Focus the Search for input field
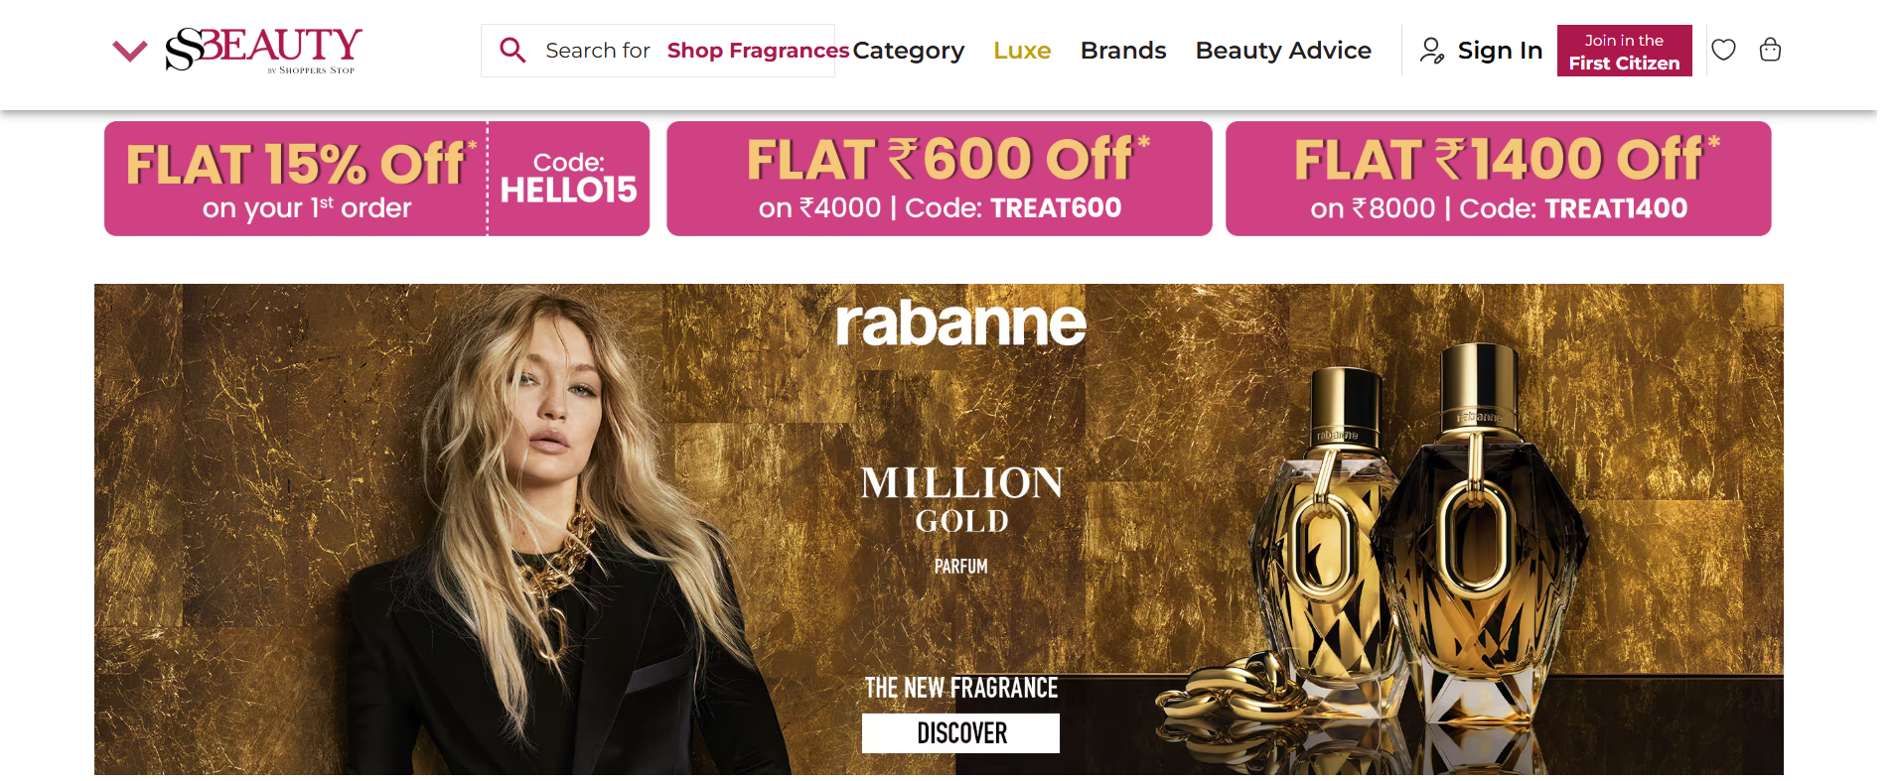 point(657,51)
